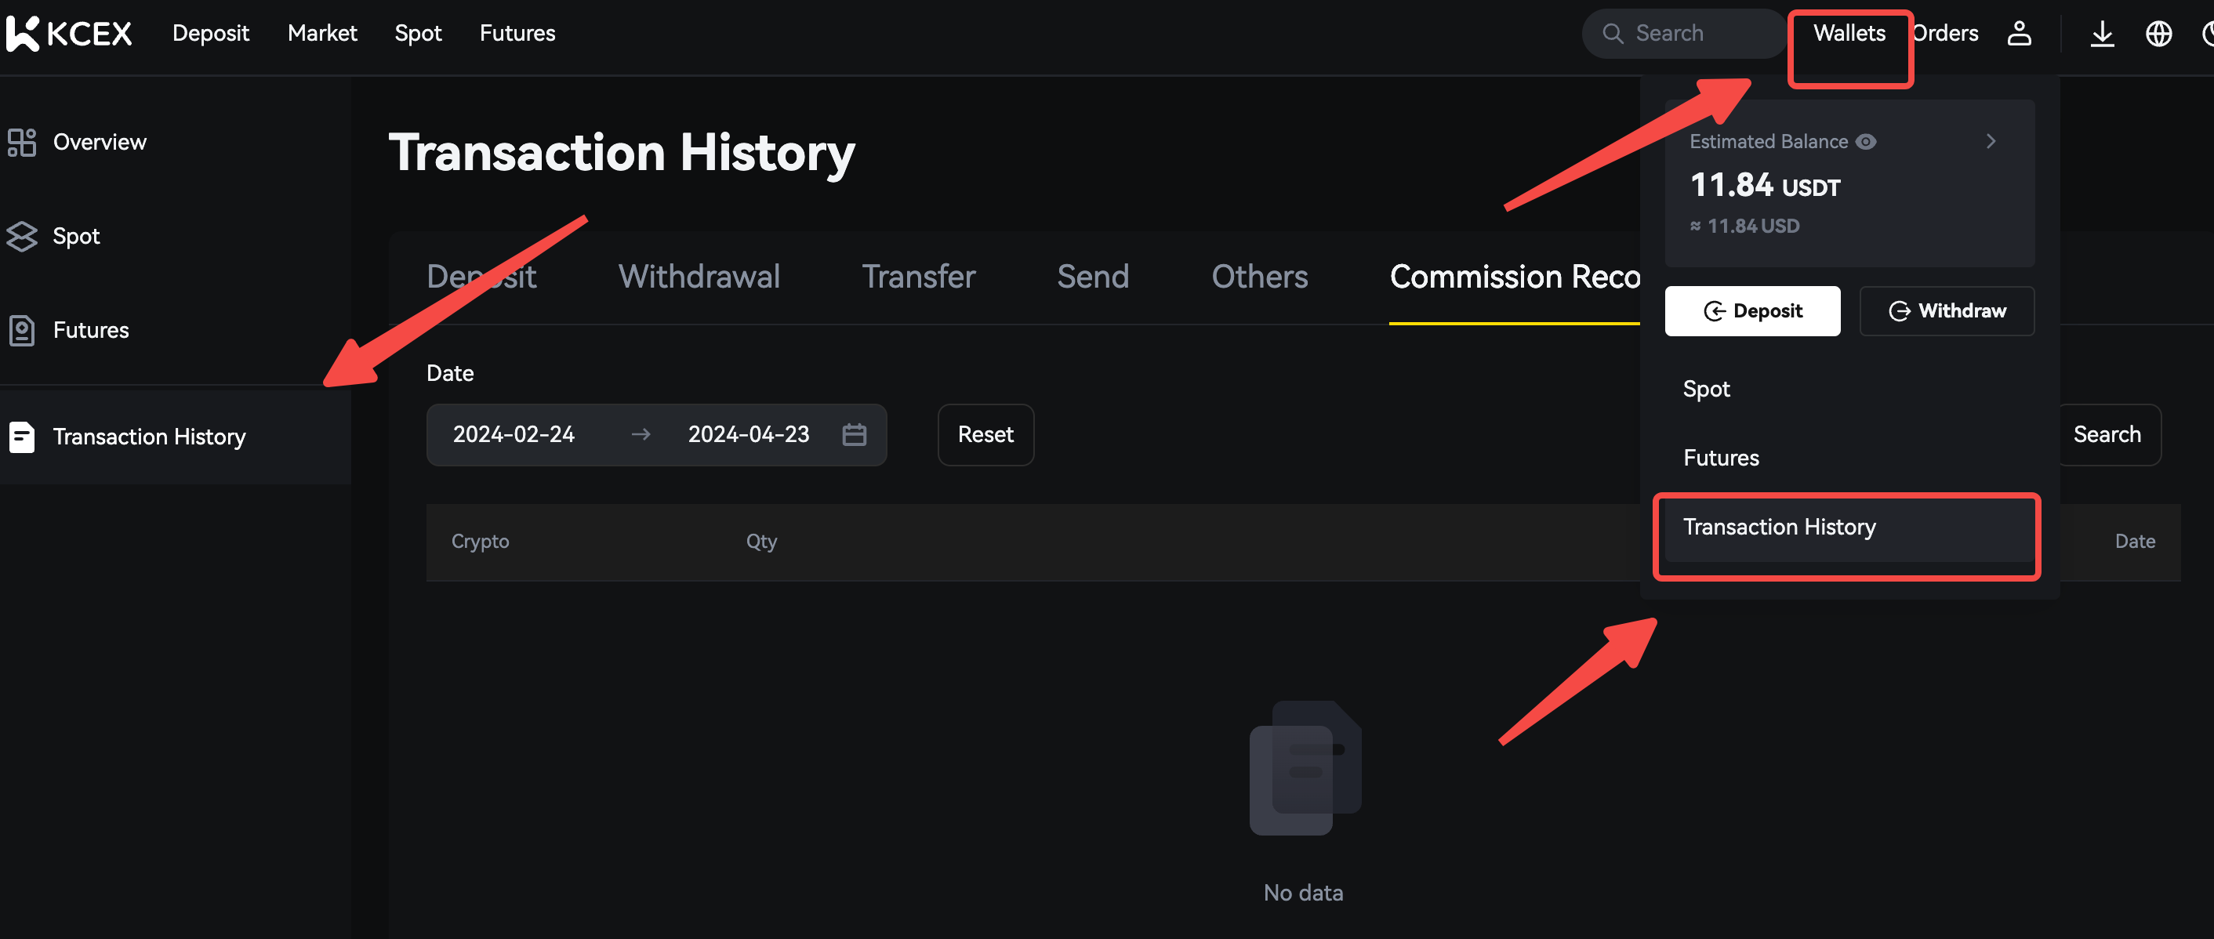Open the user profile icon

coord(2018,34)
